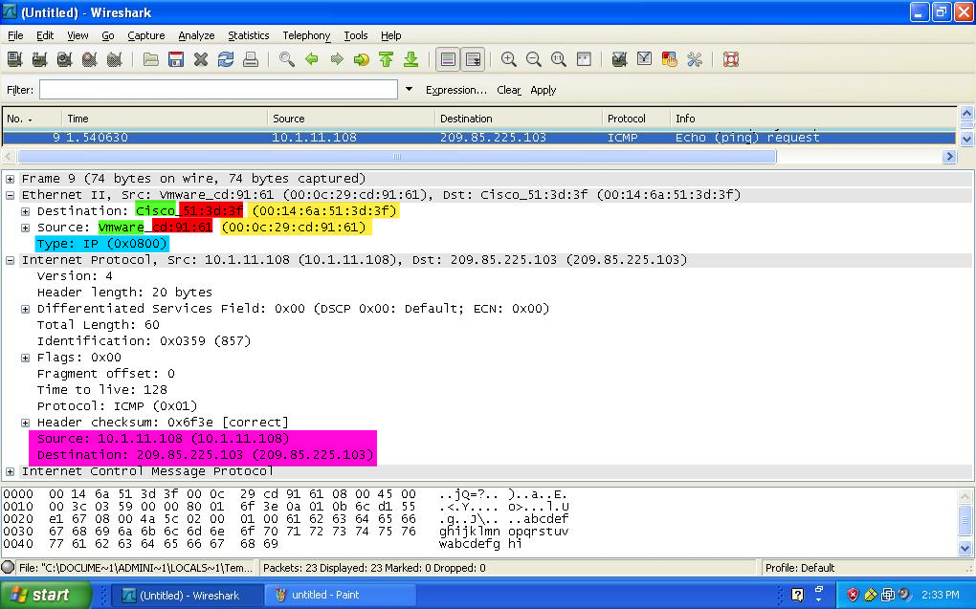Viewport: 976px width, 609px height.
Task: Expand Ethernet Source Vmware node
Action: [x=26, y=228]
